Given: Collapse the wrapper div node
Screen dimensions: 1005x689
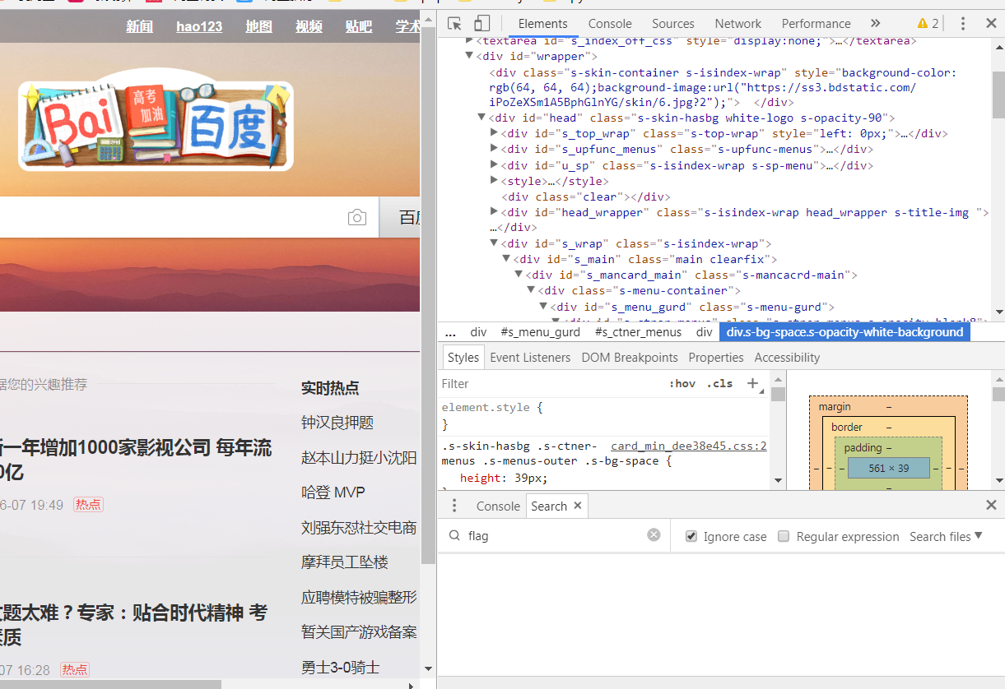Looking at the screenshot, I should 469,56.
